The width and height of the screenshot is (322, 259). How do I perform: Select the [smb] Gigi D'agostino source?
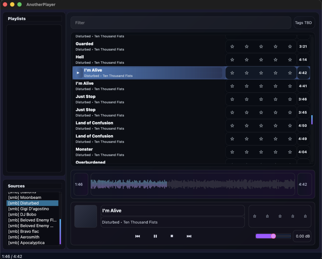click(33, 209)
